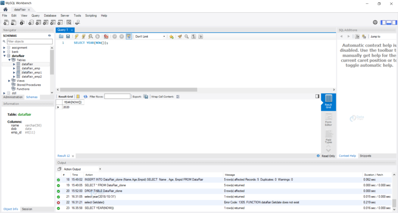
Task: Show Field Types view
Action: (328, 137)
